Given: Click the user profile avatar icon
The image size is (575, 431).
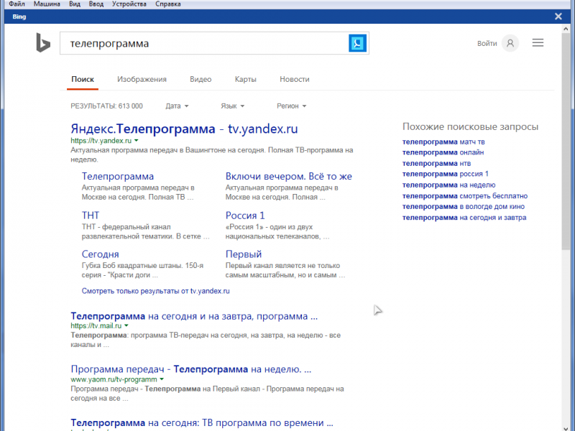Looking at the screenshot, I should coord(510,43).
